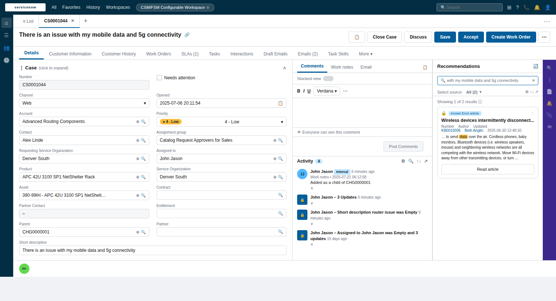Screen dimensions: 556x301
Task: Open the more actions ellipsis next to Create Work Order
Action: (544, 37)
